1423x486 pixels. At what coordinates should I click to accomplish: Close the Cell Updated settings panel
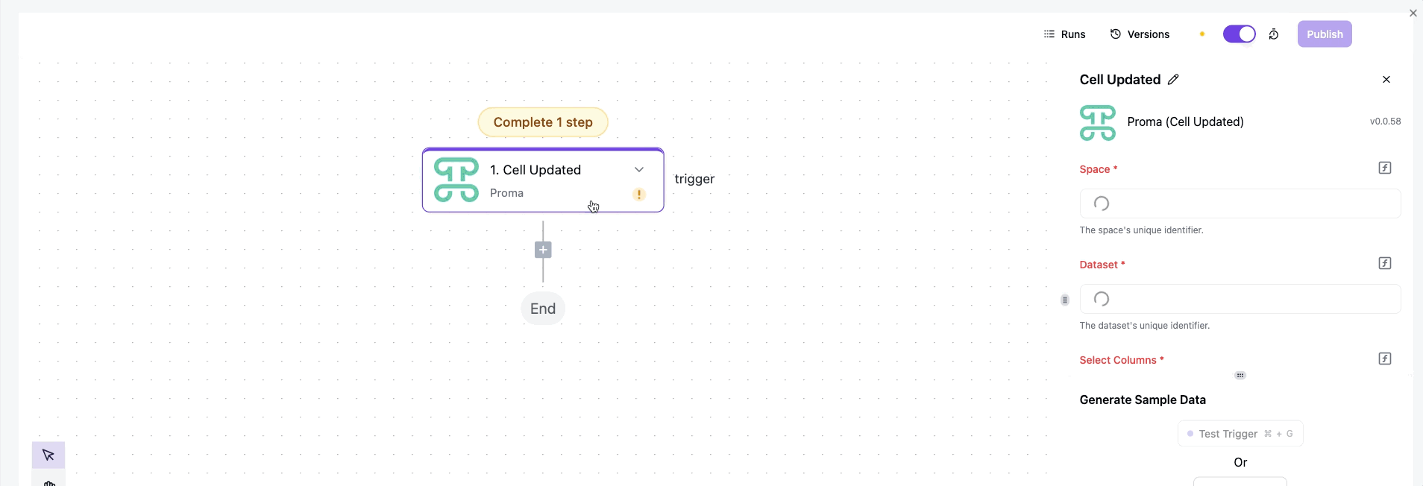tap(1386, 80)
